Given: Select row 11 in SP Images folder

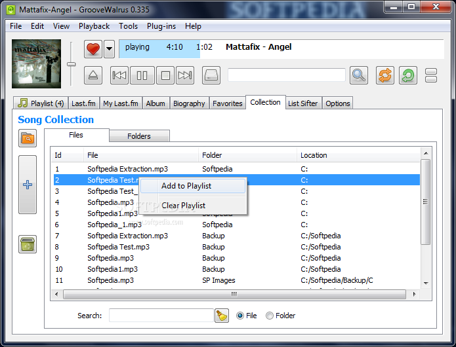Looking at the screenshot, I should (237, 280).
